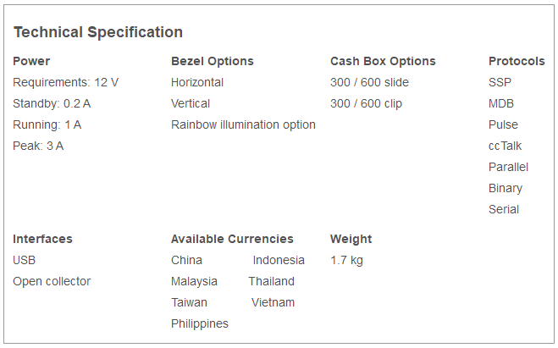The image size is (558, 348).
Task: Select the Serial protocol entry
Action: pos(504,209)
